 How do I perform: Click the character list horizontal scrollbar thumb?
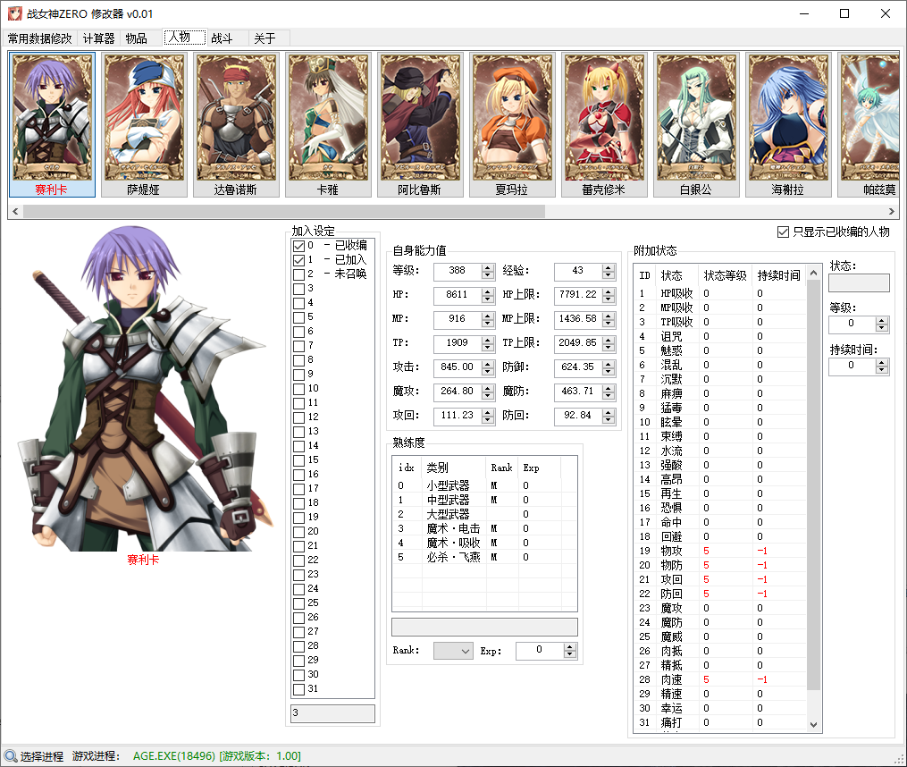click(283, 211)
